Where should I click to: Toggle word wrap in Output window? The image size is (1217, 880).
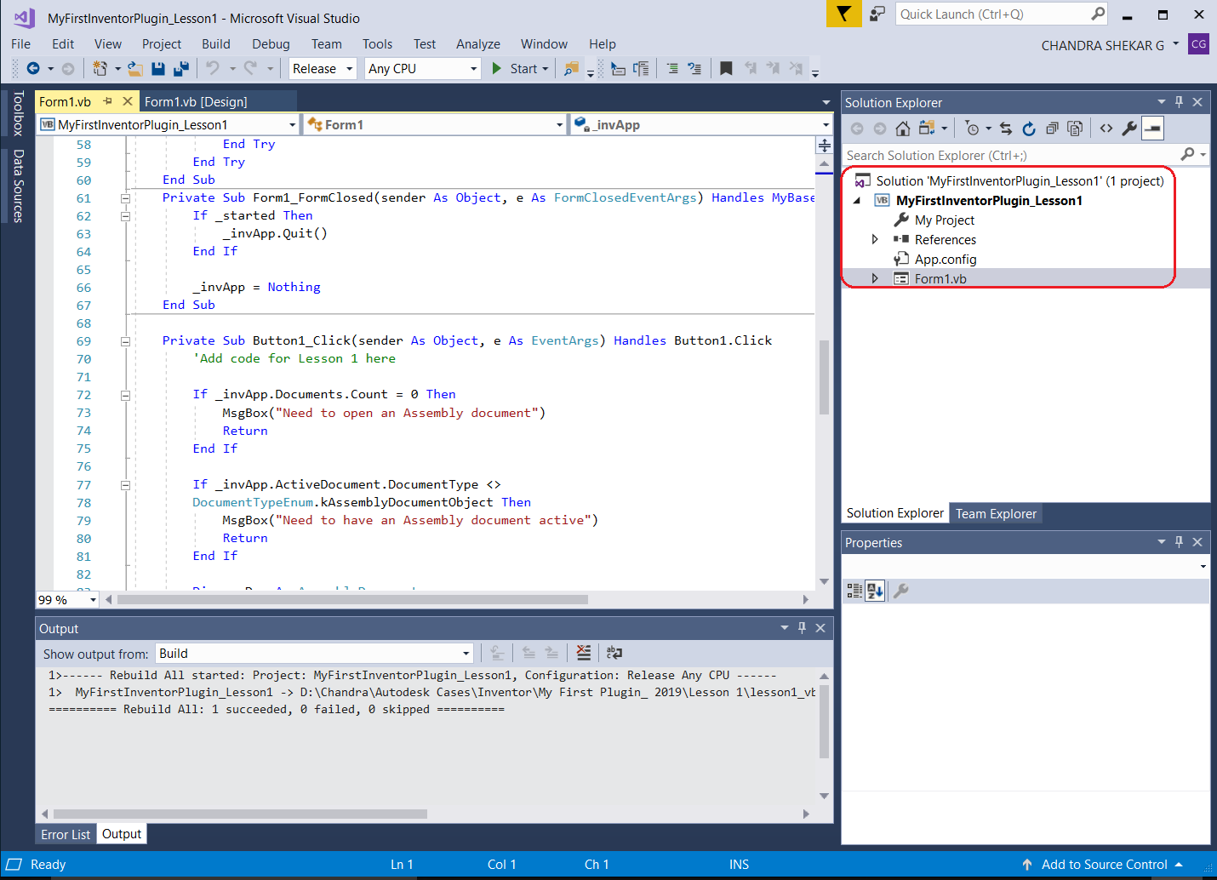click(614, 653)
